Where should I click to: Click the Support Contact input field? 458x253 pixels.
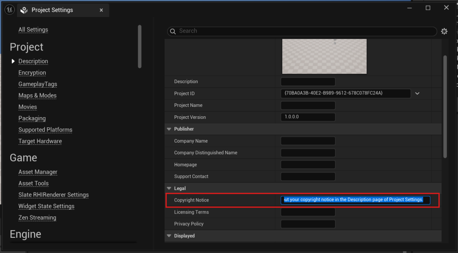coord(308,177)
